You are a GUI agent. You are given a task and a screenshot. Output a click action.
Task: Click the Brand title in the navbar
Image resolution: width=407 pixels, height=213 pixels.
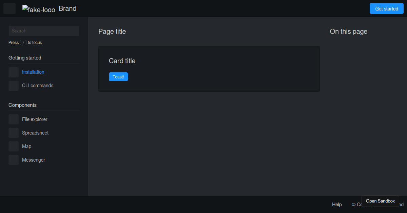[x=67, y=8]
